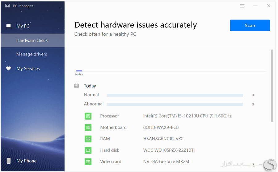Click the green Motherboard icon

[x=88, y=127]
